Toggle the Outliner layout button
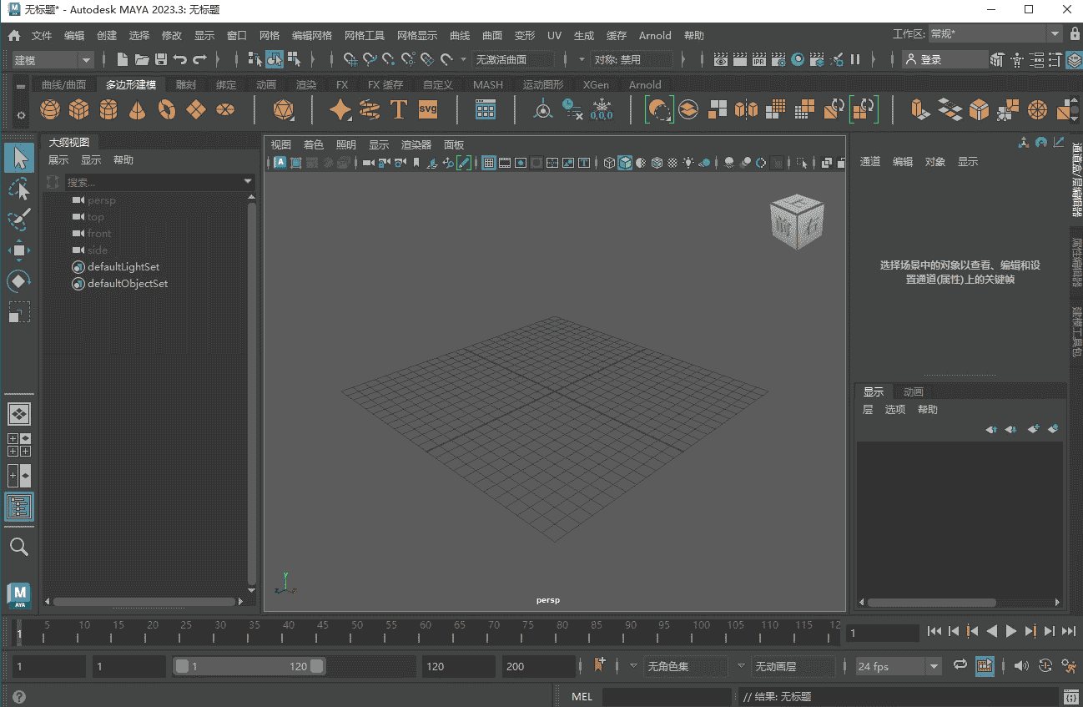The height and width of the screenshot is (707, 1083). pyautogui.click(x=19, y=507)
